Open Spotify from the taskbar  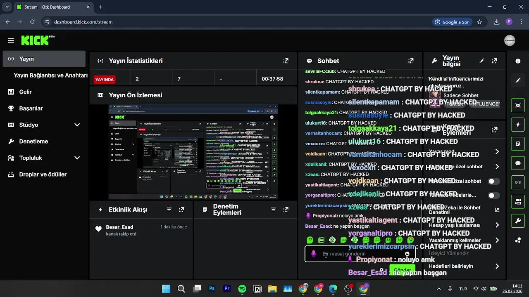242,289
